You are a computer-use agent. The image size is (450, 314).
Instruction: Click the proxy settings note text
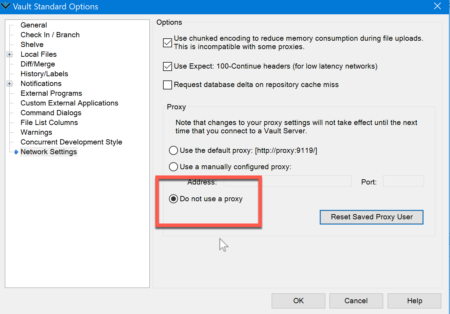click(296, 127)
